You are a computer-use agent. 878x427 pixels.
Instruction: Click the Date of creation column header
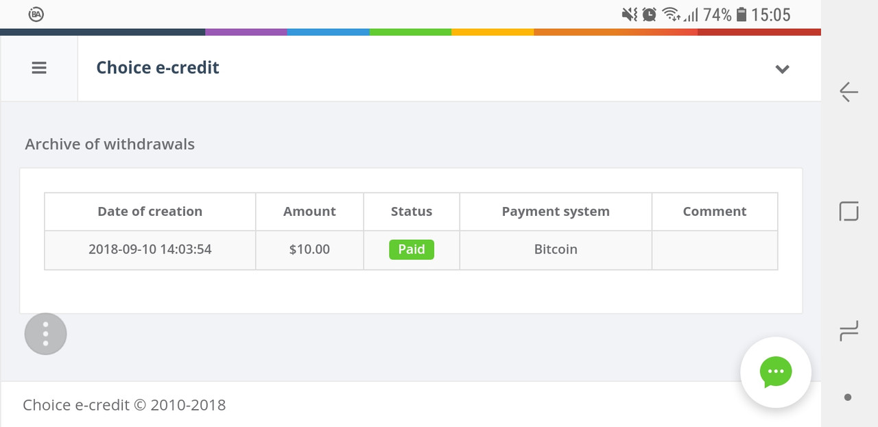click(150, 211)
